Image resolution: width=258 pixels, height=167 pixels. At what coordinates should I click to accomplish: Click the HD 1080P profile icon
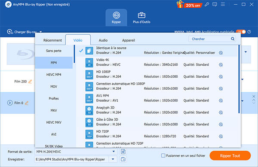(89, 75)
